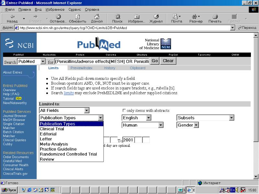The width and height of the screenshot is (259, 194).
Task: Click the To year field showing 2001
Action: click(x=128, y=140)
